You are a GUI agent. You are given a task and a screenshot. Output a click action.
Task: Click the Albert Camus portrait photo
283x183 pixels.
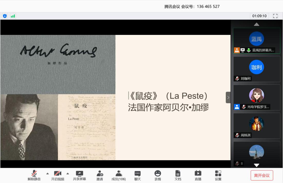pyautogui.click(x=29, y=127)
